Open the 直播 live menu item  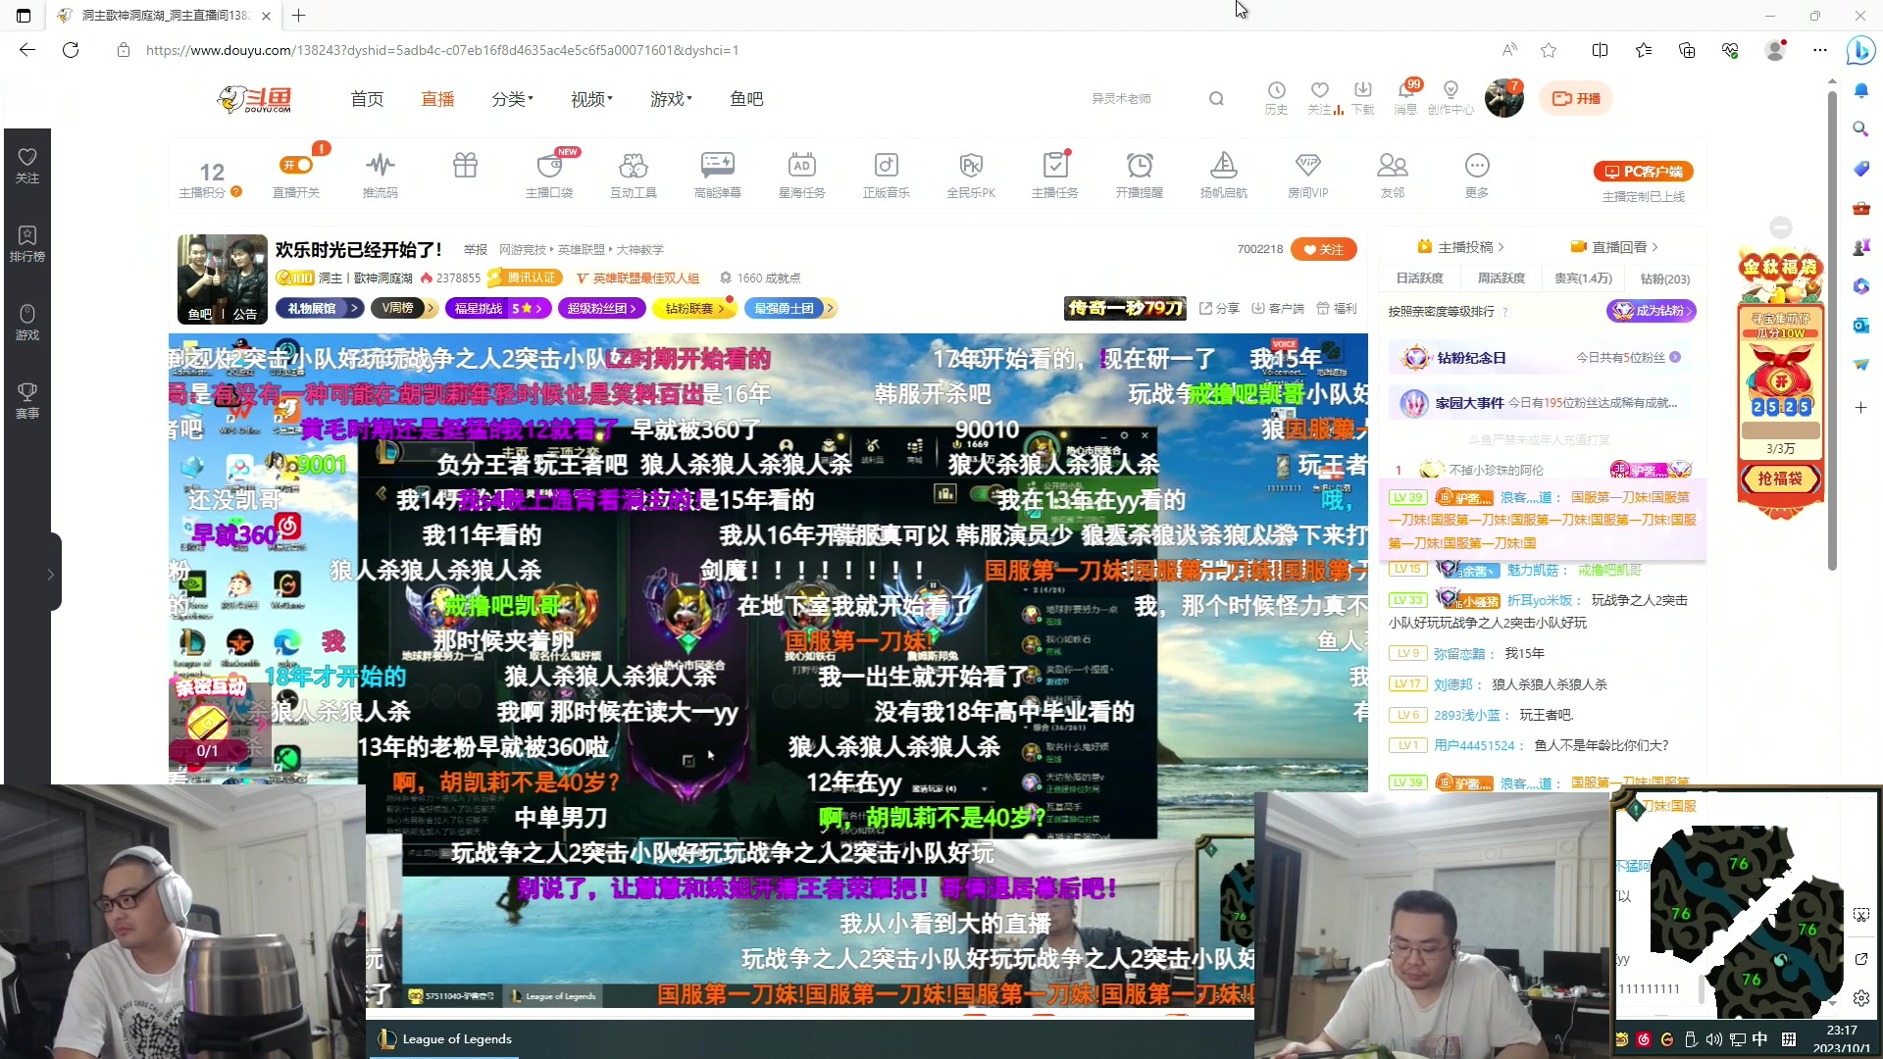tap(438, 99)
